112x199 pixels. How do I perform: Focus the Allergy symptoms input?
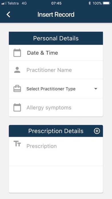point(56,108)
